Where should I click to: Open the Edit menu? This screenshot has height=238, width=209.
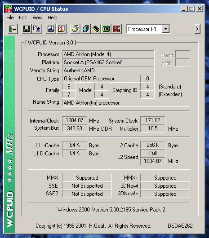pyautogui.click(x=23, y=18)
